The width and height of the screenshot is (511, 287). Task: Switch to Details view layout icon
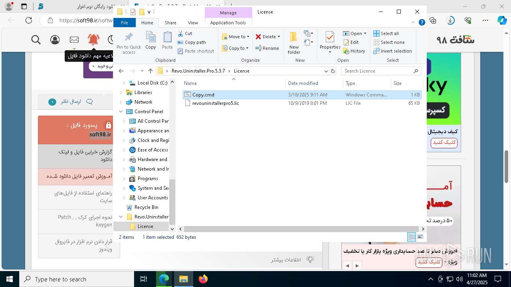click(411, 237)
